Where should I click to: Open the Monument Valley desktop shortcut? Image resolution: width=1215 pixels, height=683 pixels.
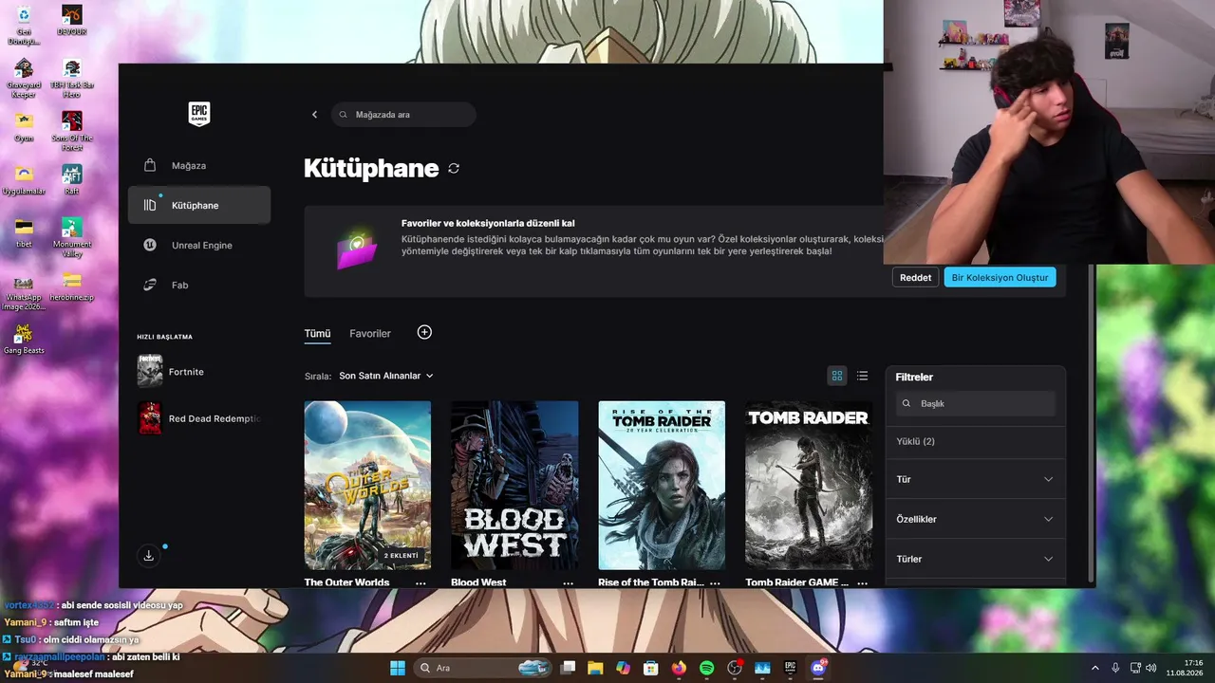click(72, 237)
